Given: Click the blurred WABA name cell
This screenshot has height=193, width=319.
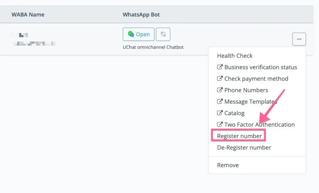Looking at the screenshot, I should (x=33, y=39).
